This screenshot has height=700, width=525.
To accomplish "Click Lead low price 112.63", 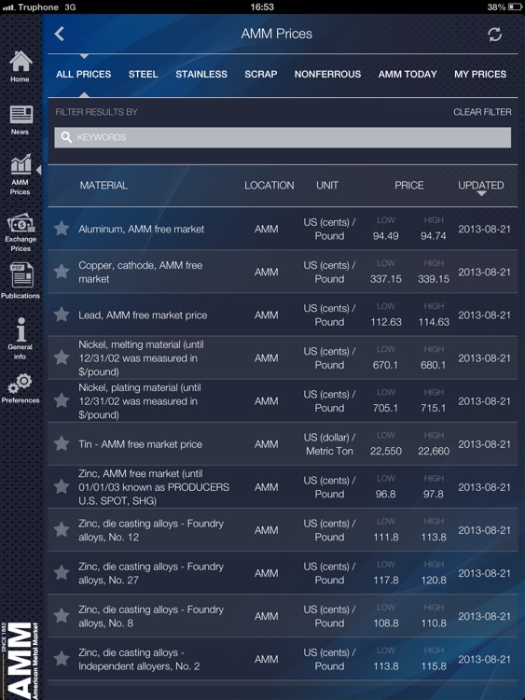I will (x=386, y=322).
